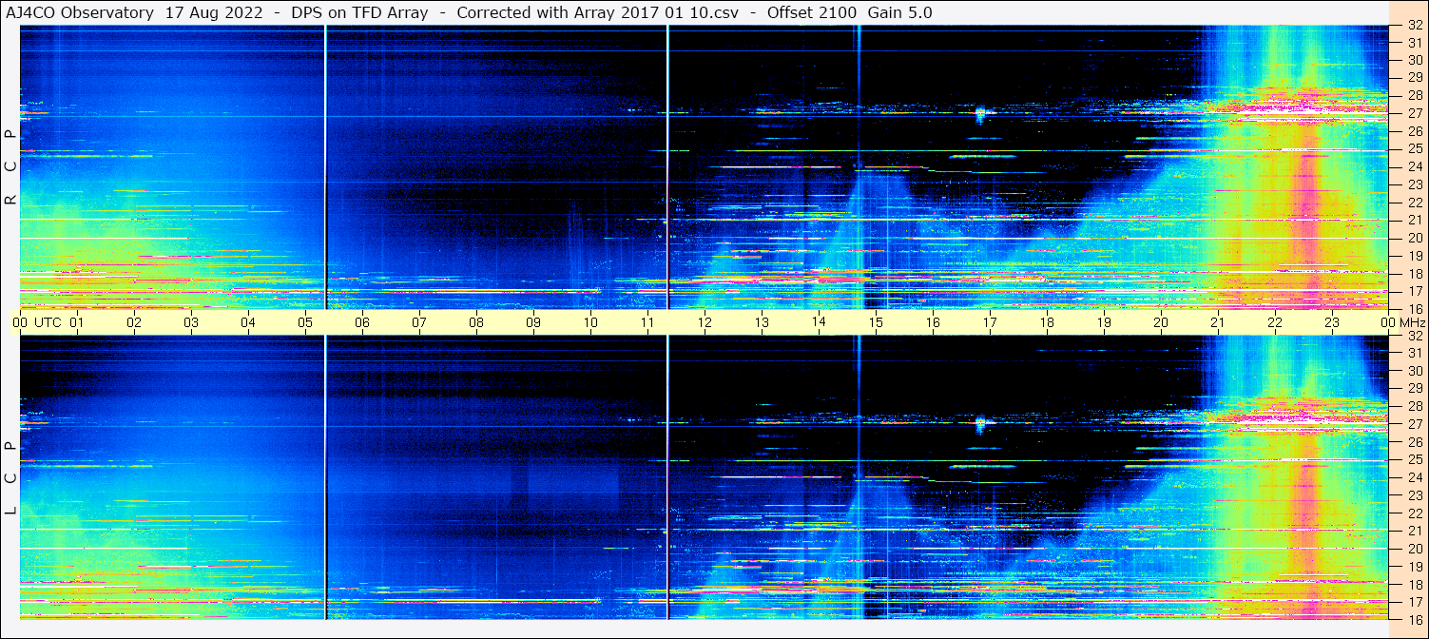Click the 27 MHz tick of LCP panel
The image size is (1429, 639).
(x=1415, y=424)
